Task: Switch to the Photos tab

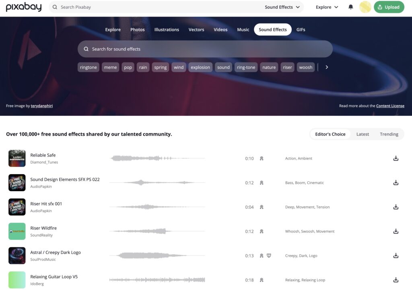Action: (x=138, y=29)
